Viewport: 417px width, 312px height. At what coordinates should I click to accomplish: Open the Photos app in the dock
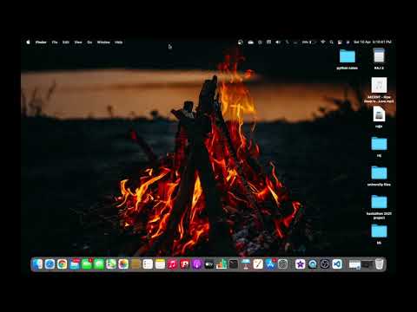click(x=123, y=264)
